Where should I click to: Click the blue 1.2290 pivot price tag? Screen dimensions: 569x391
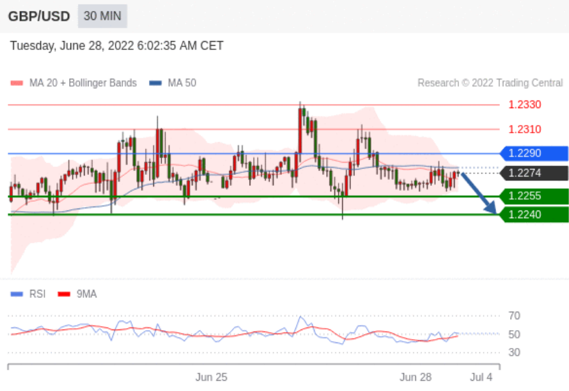click(534, 153)
